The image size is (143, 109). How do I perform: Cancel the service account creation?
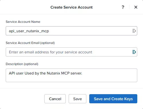(55, 99)
